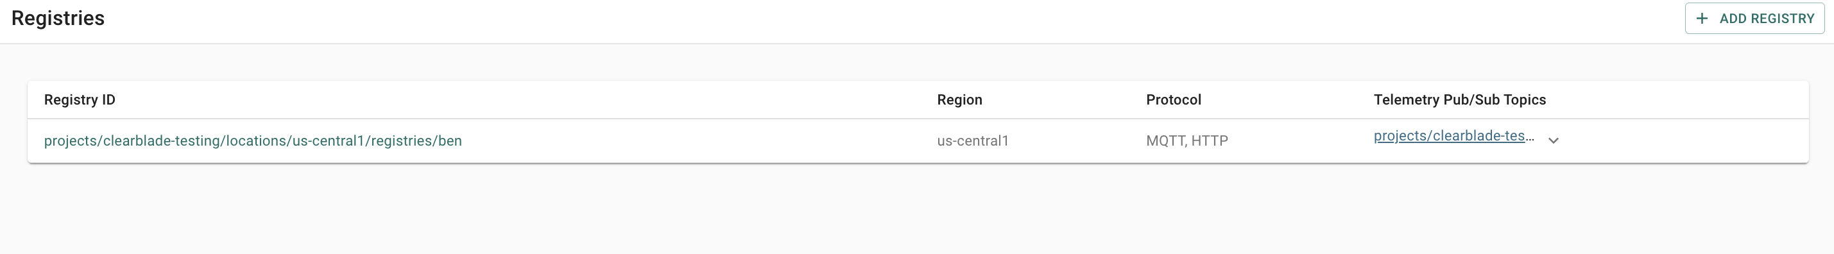Select the Region column header
1834x254 pixels.
tap(959, 99)
